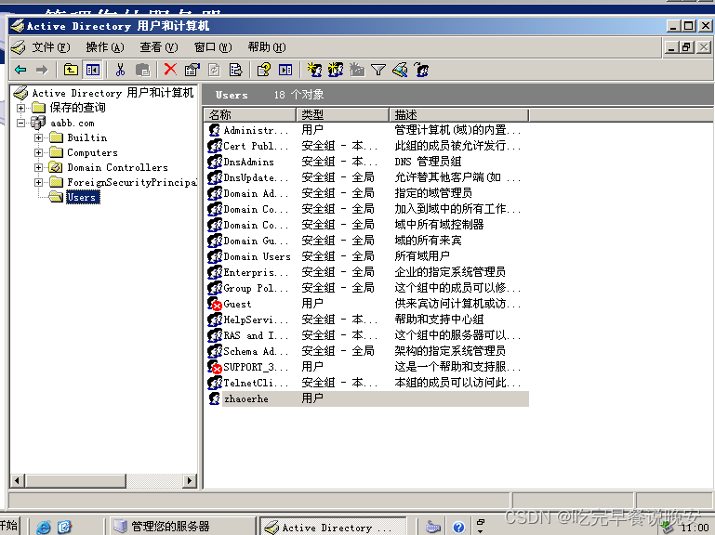
Task: Select the RAS and I... group row
Action: pos(366,335)
